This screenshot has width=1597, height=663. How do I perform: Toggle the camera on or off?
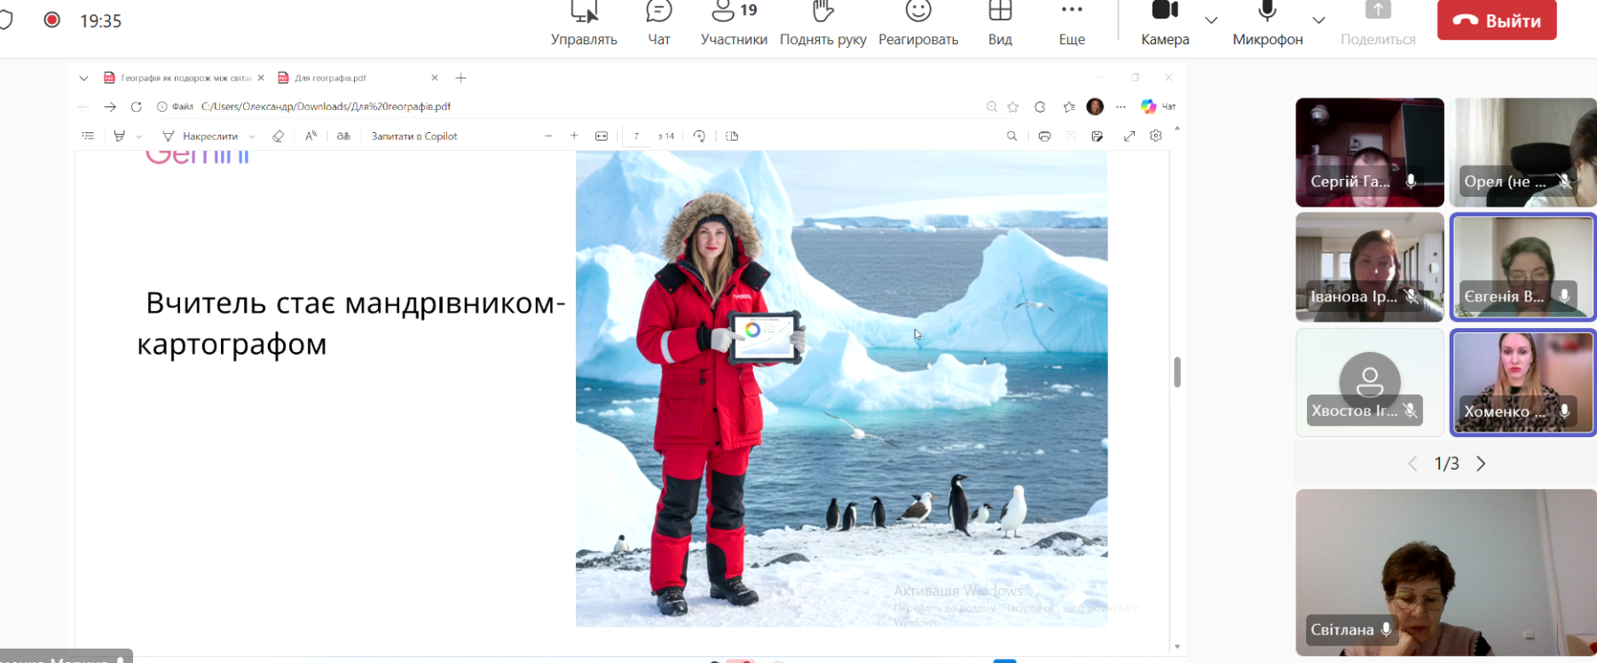[1165, 21]
